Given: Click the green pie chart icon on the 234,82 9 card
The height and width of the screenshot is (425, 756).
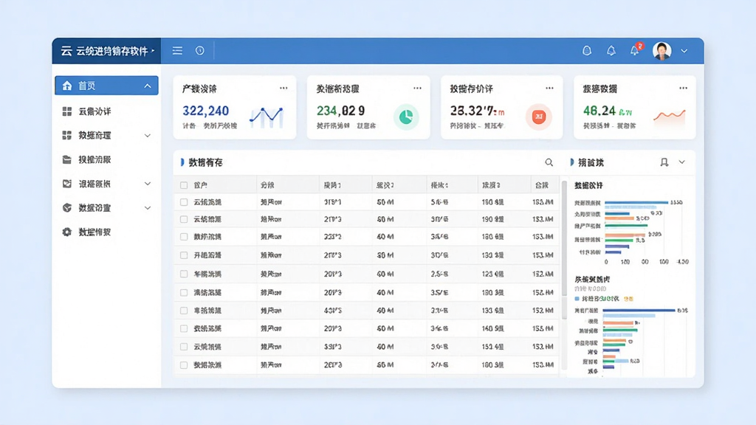Looking at the screenshot, I should pos(406,117).
